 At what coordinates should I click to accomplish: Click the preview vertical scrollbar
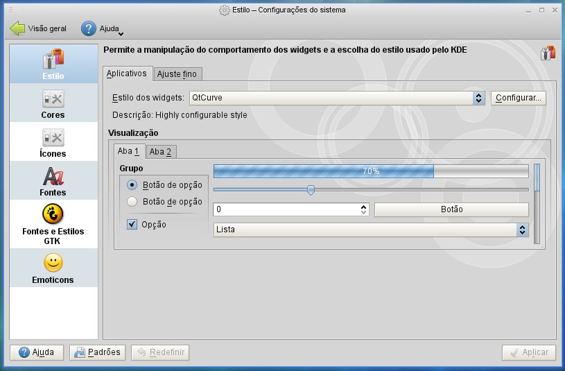coord(537,204)
